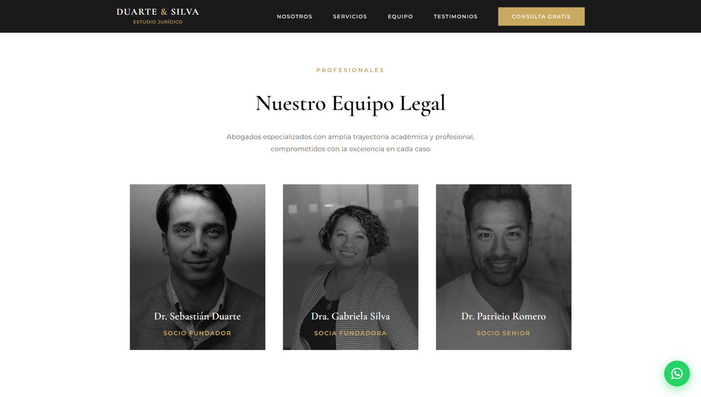Click the Socia Fundadora role label

tap(350, 333)
